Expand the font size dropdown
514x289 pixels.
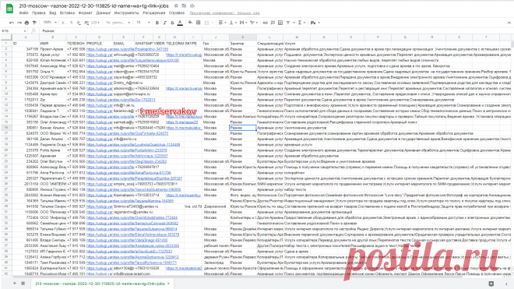click(x=143, y=23)
